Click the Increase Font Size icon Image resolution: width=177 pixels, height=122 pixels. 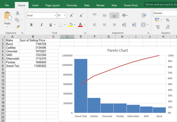click(71, 15)
